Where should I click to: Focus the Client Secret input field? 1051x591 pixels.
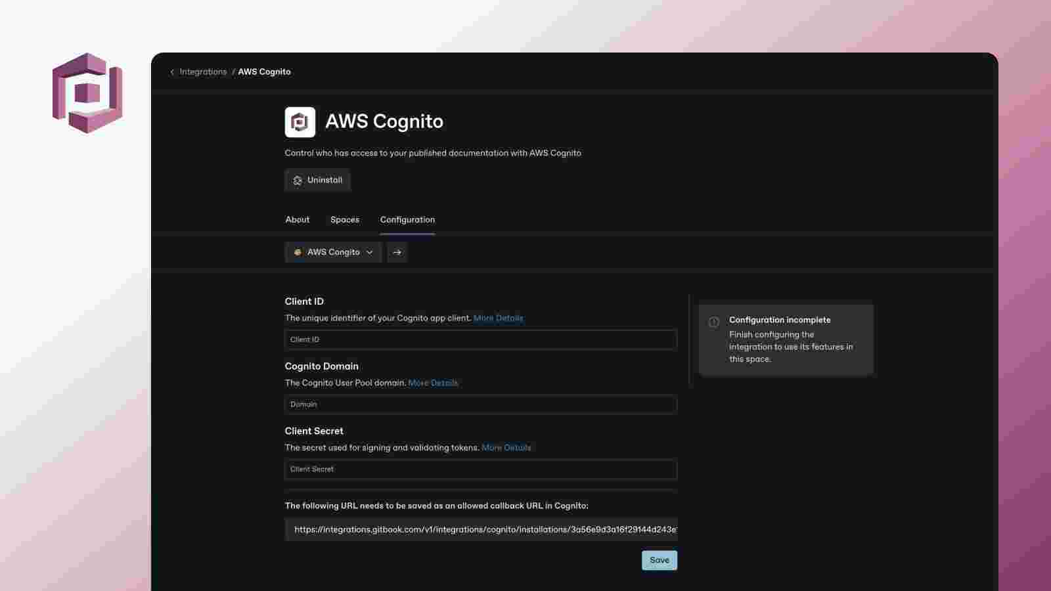tap(481, 469)
